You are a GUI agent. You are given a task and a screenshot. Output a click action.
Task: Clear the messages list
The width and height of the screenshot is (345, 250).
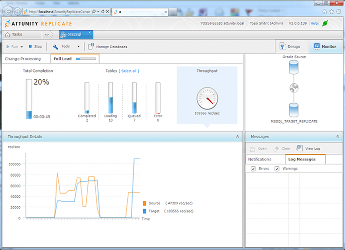point(282,149)
